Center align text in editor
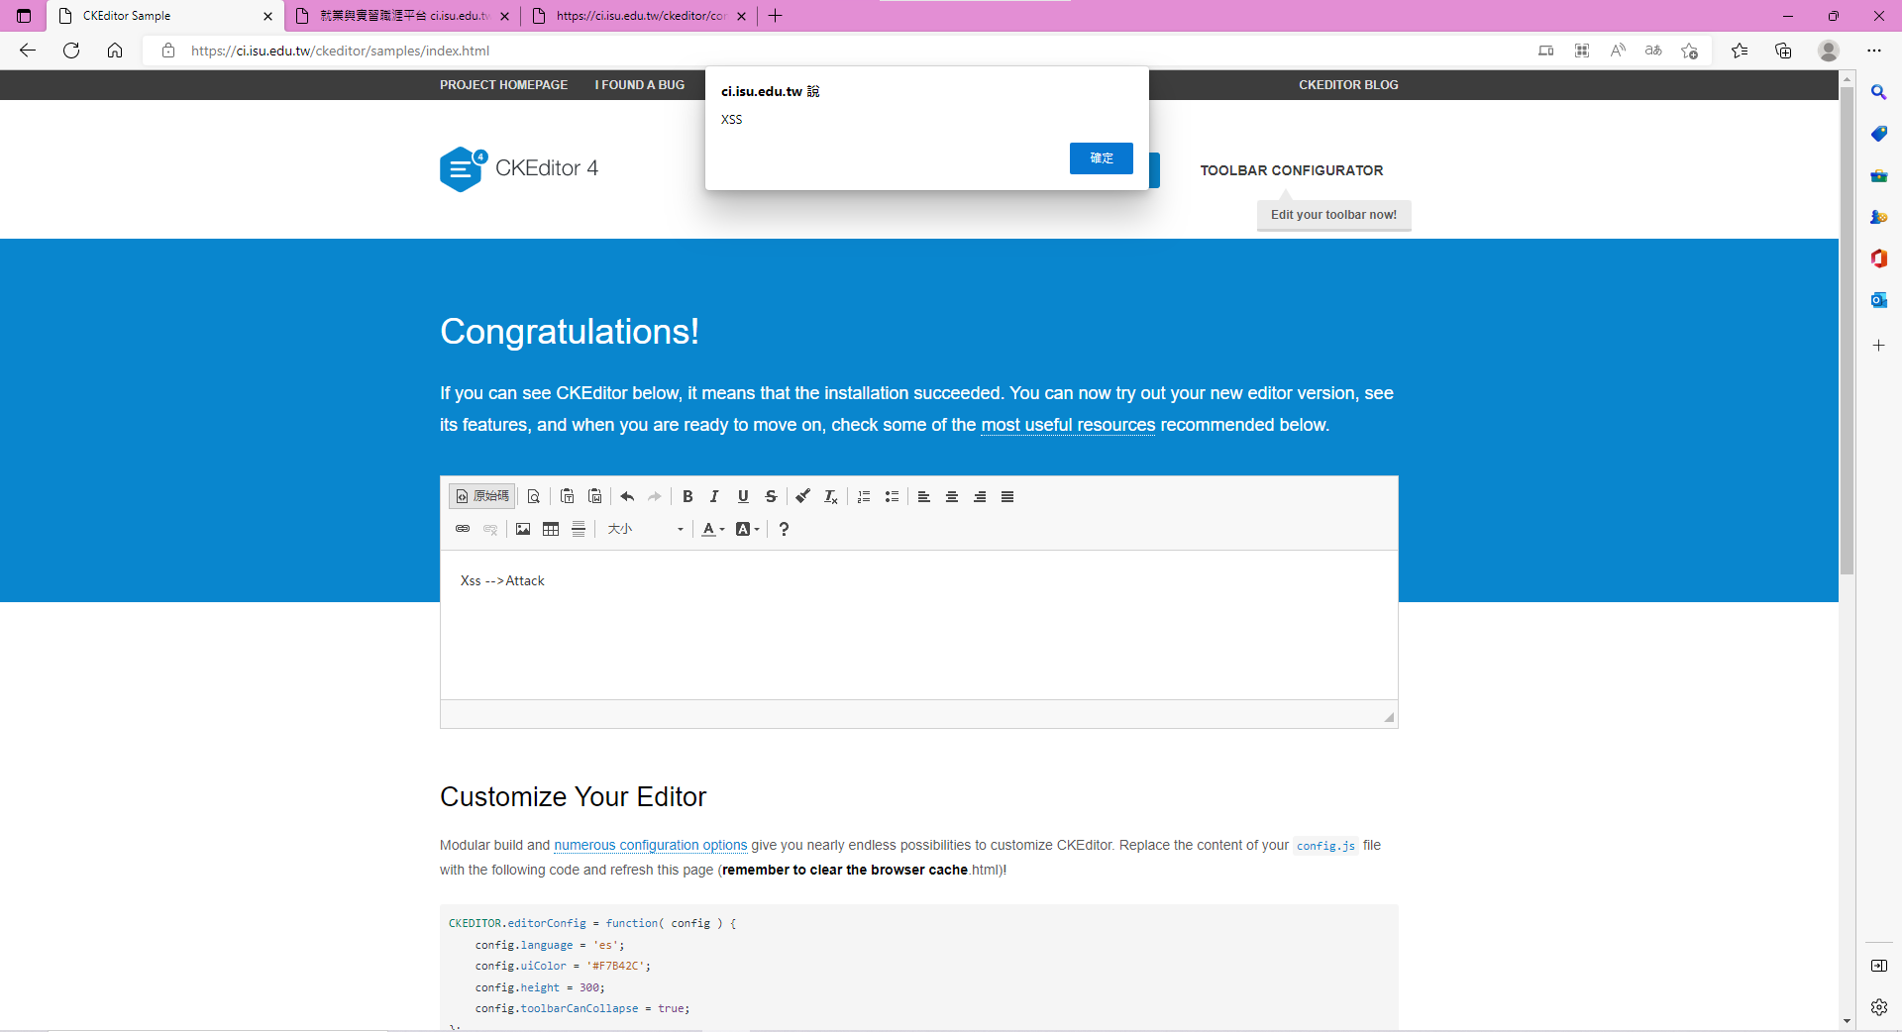The image size is (1902, 1032). (952, 496)
